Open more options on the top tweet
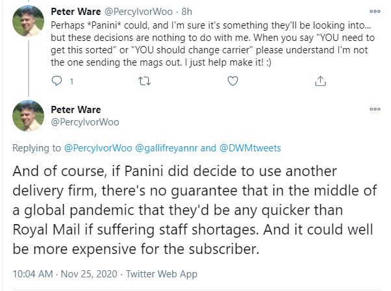The width and height of the screenshot is (391, 291). pos(375,11)
